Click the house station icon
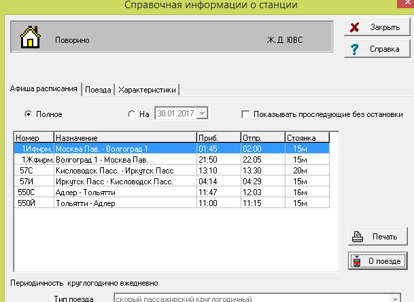 29,38
